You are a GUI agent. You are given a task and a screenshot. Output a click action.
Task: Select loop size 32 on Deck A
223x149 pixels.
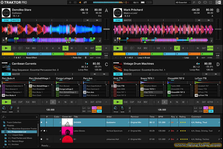[x=72, y=48]
